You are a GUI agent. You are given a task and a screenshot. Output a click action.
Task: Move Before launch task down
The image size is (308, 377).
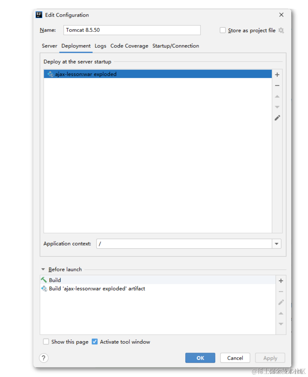pos(281,324)
